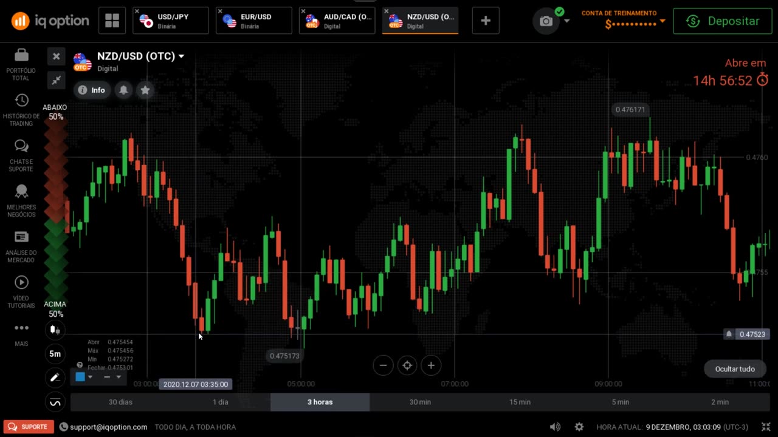Open the candlestick chart type selector
Screen dimensions: 778x437
click(x=55, y=330)
